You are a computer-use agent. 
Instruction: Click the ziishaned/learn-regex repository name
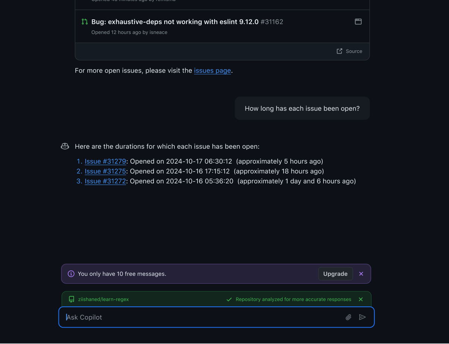click(x=104, y=299)
